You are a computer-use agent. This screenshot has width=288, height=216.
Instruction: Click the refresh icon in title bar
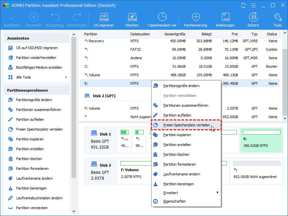pos(243,6)
